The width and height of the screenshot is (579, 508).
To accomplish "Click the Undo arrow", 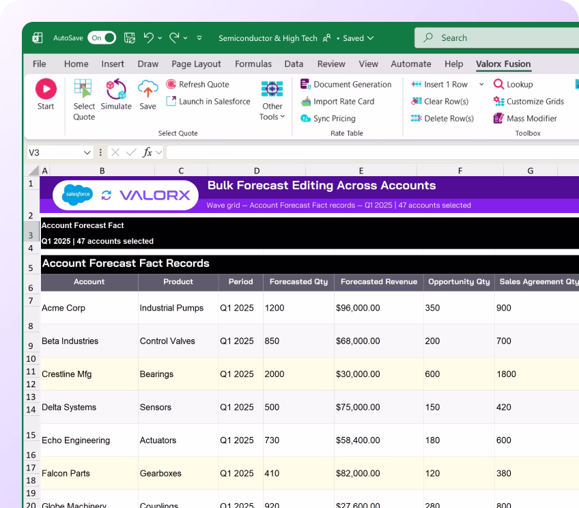I will (x=149, y=38).
